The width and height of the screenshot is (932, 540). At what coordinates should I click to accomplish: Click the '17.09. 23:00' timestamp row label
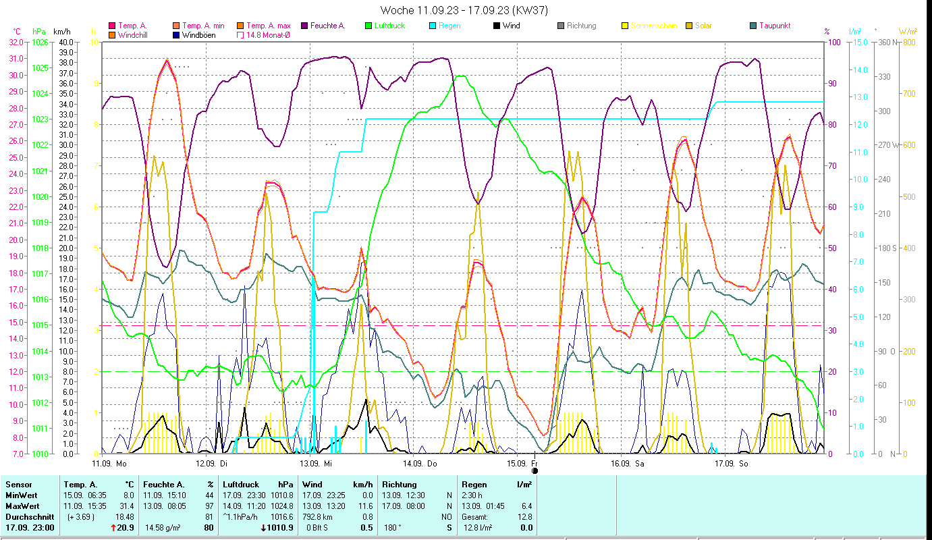[x=30, y=527]
